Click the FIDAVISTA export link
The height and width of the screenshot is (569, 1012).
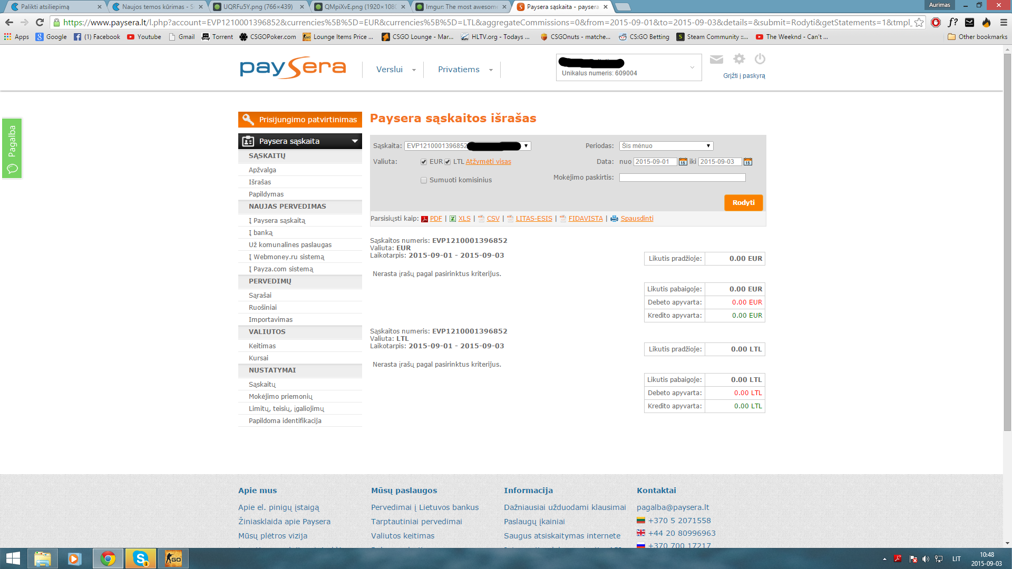tap(585, 219)
